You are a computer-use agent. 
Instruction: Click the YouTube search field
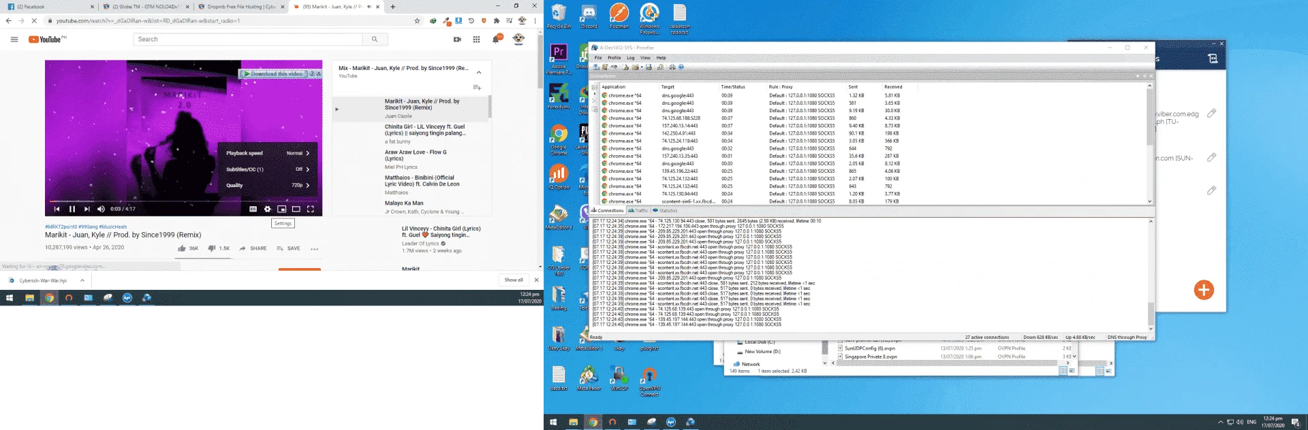pyautogui.click(x=248, y=39)
